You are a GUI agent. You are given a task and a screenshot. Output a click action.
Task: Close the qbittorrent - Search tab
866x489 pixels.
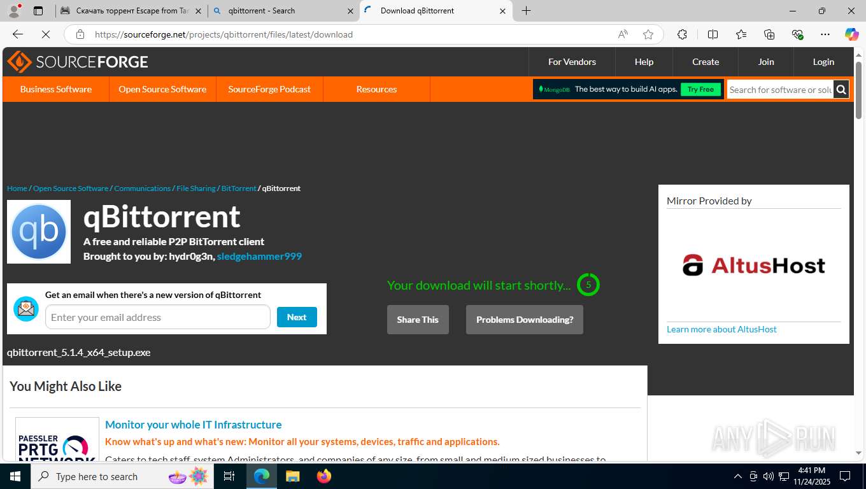coord(350,11)
